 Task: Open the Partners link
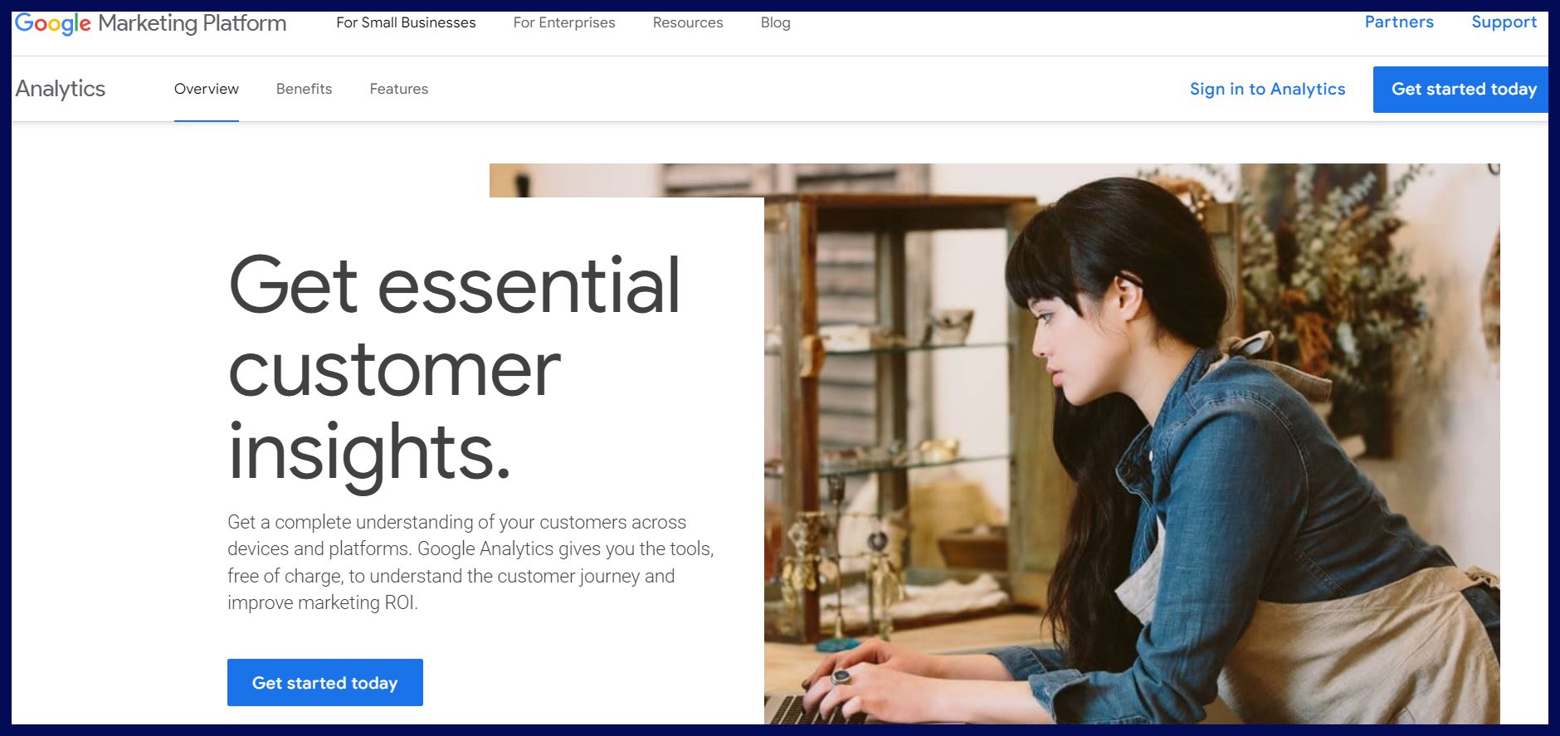tap(1399, 22)
